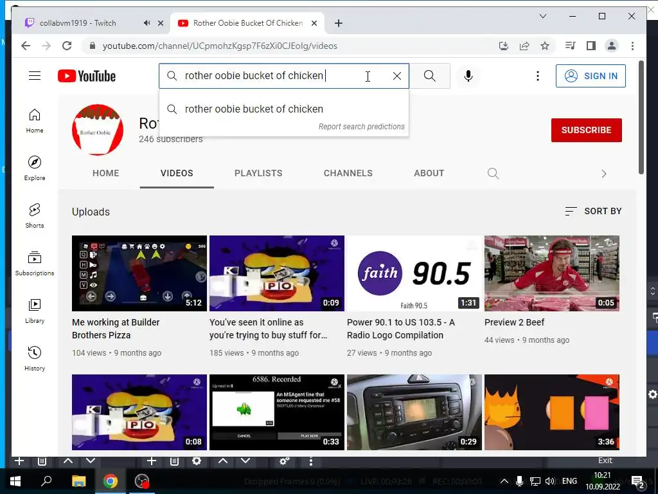Click the Rother Oobie channel avatar
Viewport: 658px width, 494px height.
pyautogui.click(x=98, y=130)
